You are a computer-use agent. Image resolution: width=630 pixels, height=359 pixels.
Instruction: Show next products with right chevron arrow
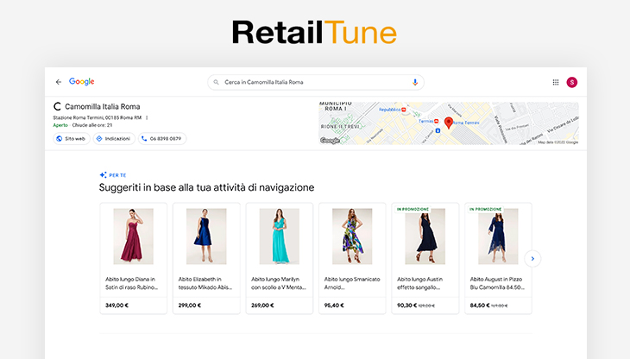click(532, 259)
